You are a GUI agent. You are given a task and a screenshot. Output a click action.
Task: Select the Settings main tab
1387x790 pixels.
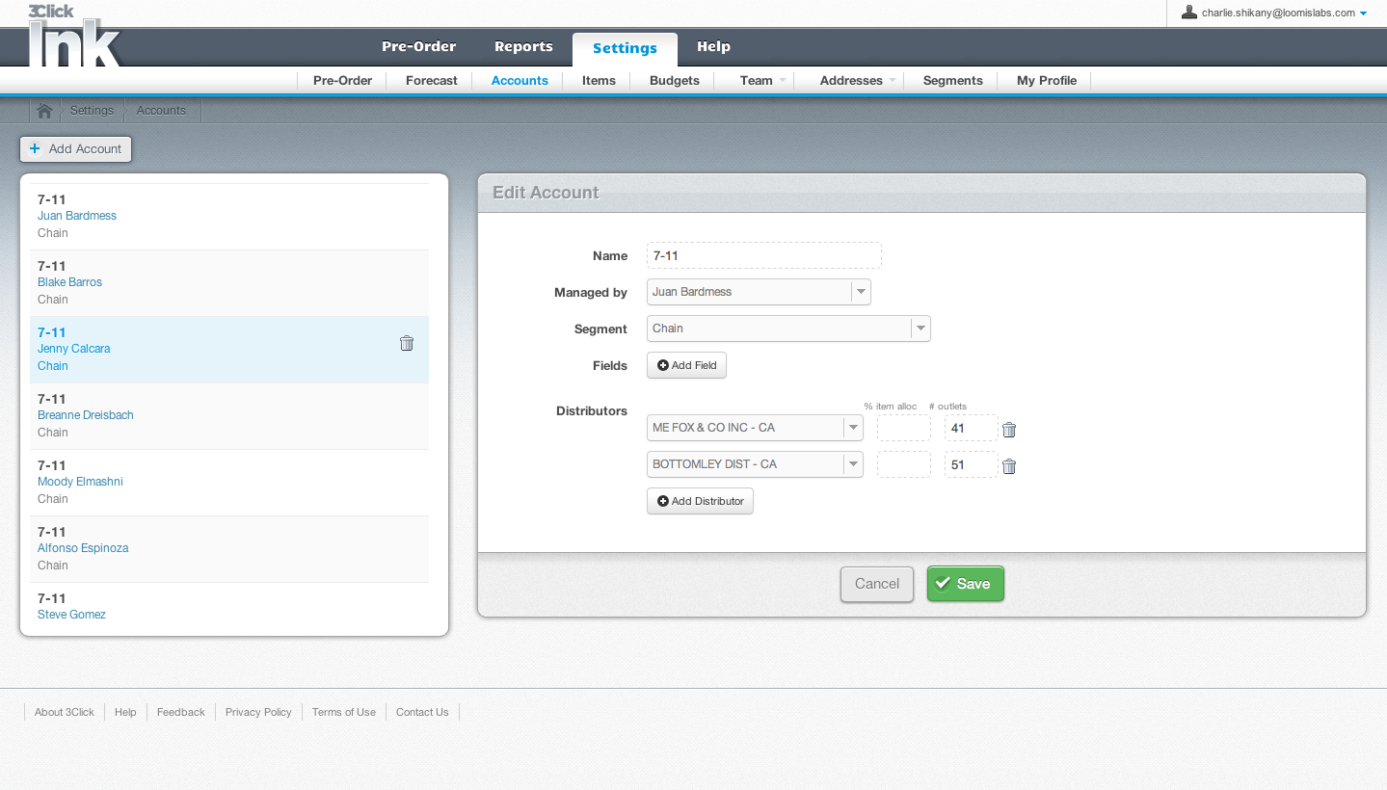[625, 48]
